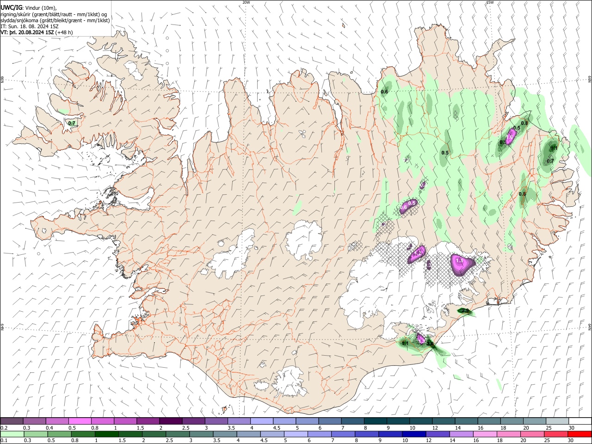Click the '16' label under the snow scale
Image resolution: width=592 pixels, height=444 pixels.
coord(481,428)
